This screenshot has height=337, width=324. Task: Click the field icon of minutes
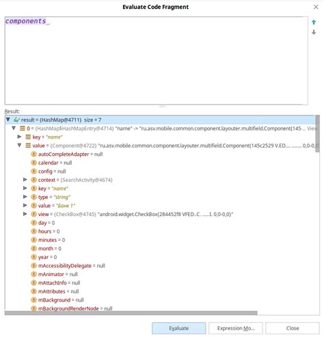33,240
